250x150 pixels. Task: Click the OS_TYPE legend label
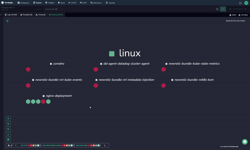24,145
